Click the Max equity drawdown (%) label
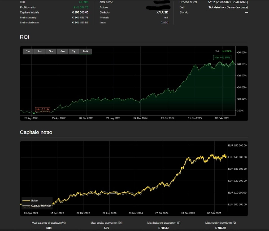The height and width of the screenshot is (231, 269). pyautogui.click(x=106, y=223)
